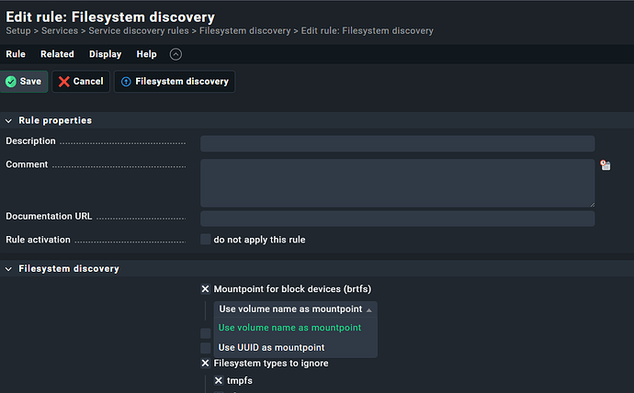Click the up-arrow icon beside Filesystem discovery
This screenshot has width=634, height=393.
coord(126,82)
